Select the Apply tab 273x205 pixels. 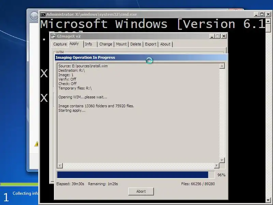tap(74, 44)
